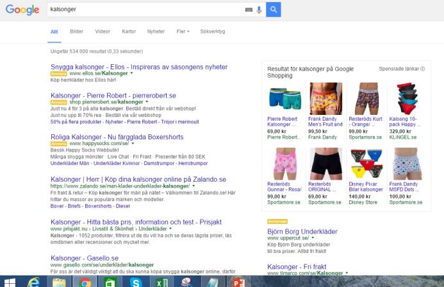Viewport: 444px width, 287px height.
Task: Click the KLINGEL.se store name
Action: tap(402, 137)
